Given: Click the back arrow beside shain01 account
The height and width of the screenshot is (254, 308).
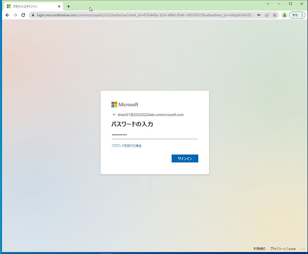Looking at the screenshot, I should [114, 114].
